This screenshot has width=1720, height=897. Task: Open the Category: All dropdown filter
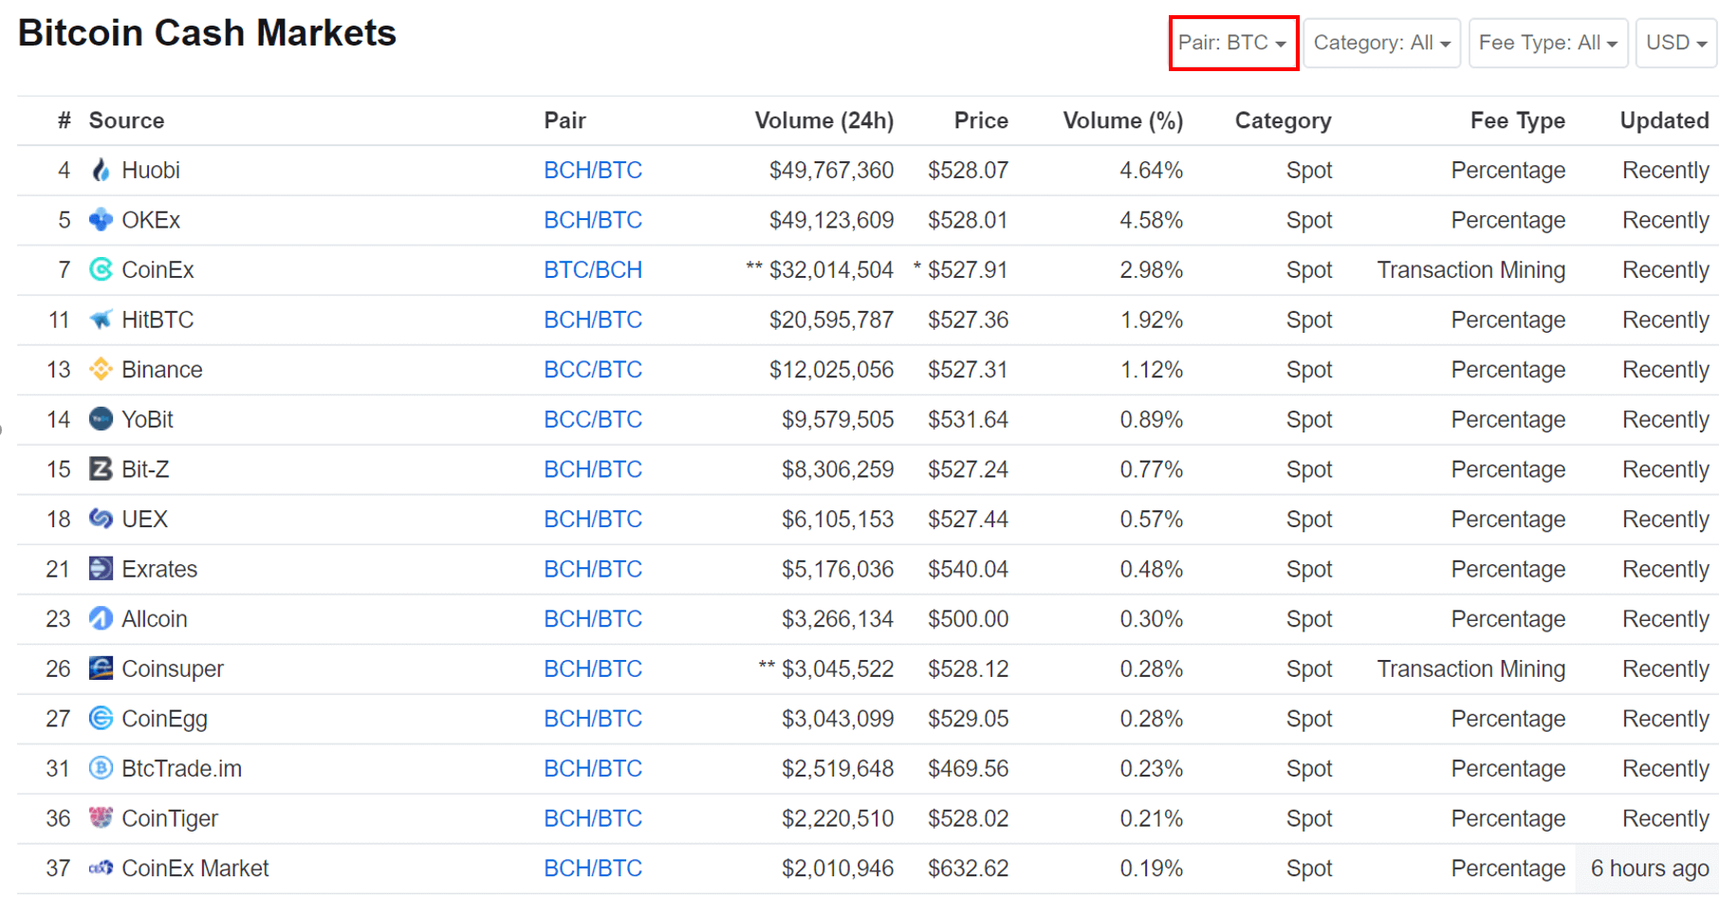[x=1381, y=43]
